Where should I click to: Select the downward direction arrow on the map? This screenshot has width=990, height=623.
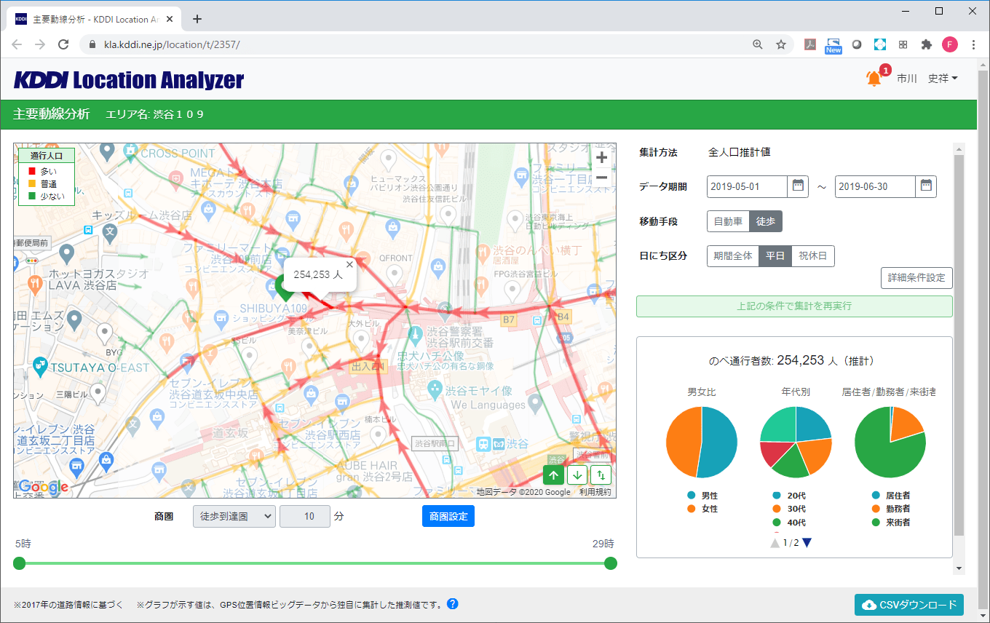(577, 475)
